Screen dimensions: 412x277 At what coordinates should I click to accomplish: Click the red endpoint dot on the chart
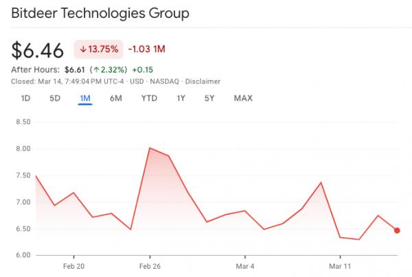tap(397, 230)
